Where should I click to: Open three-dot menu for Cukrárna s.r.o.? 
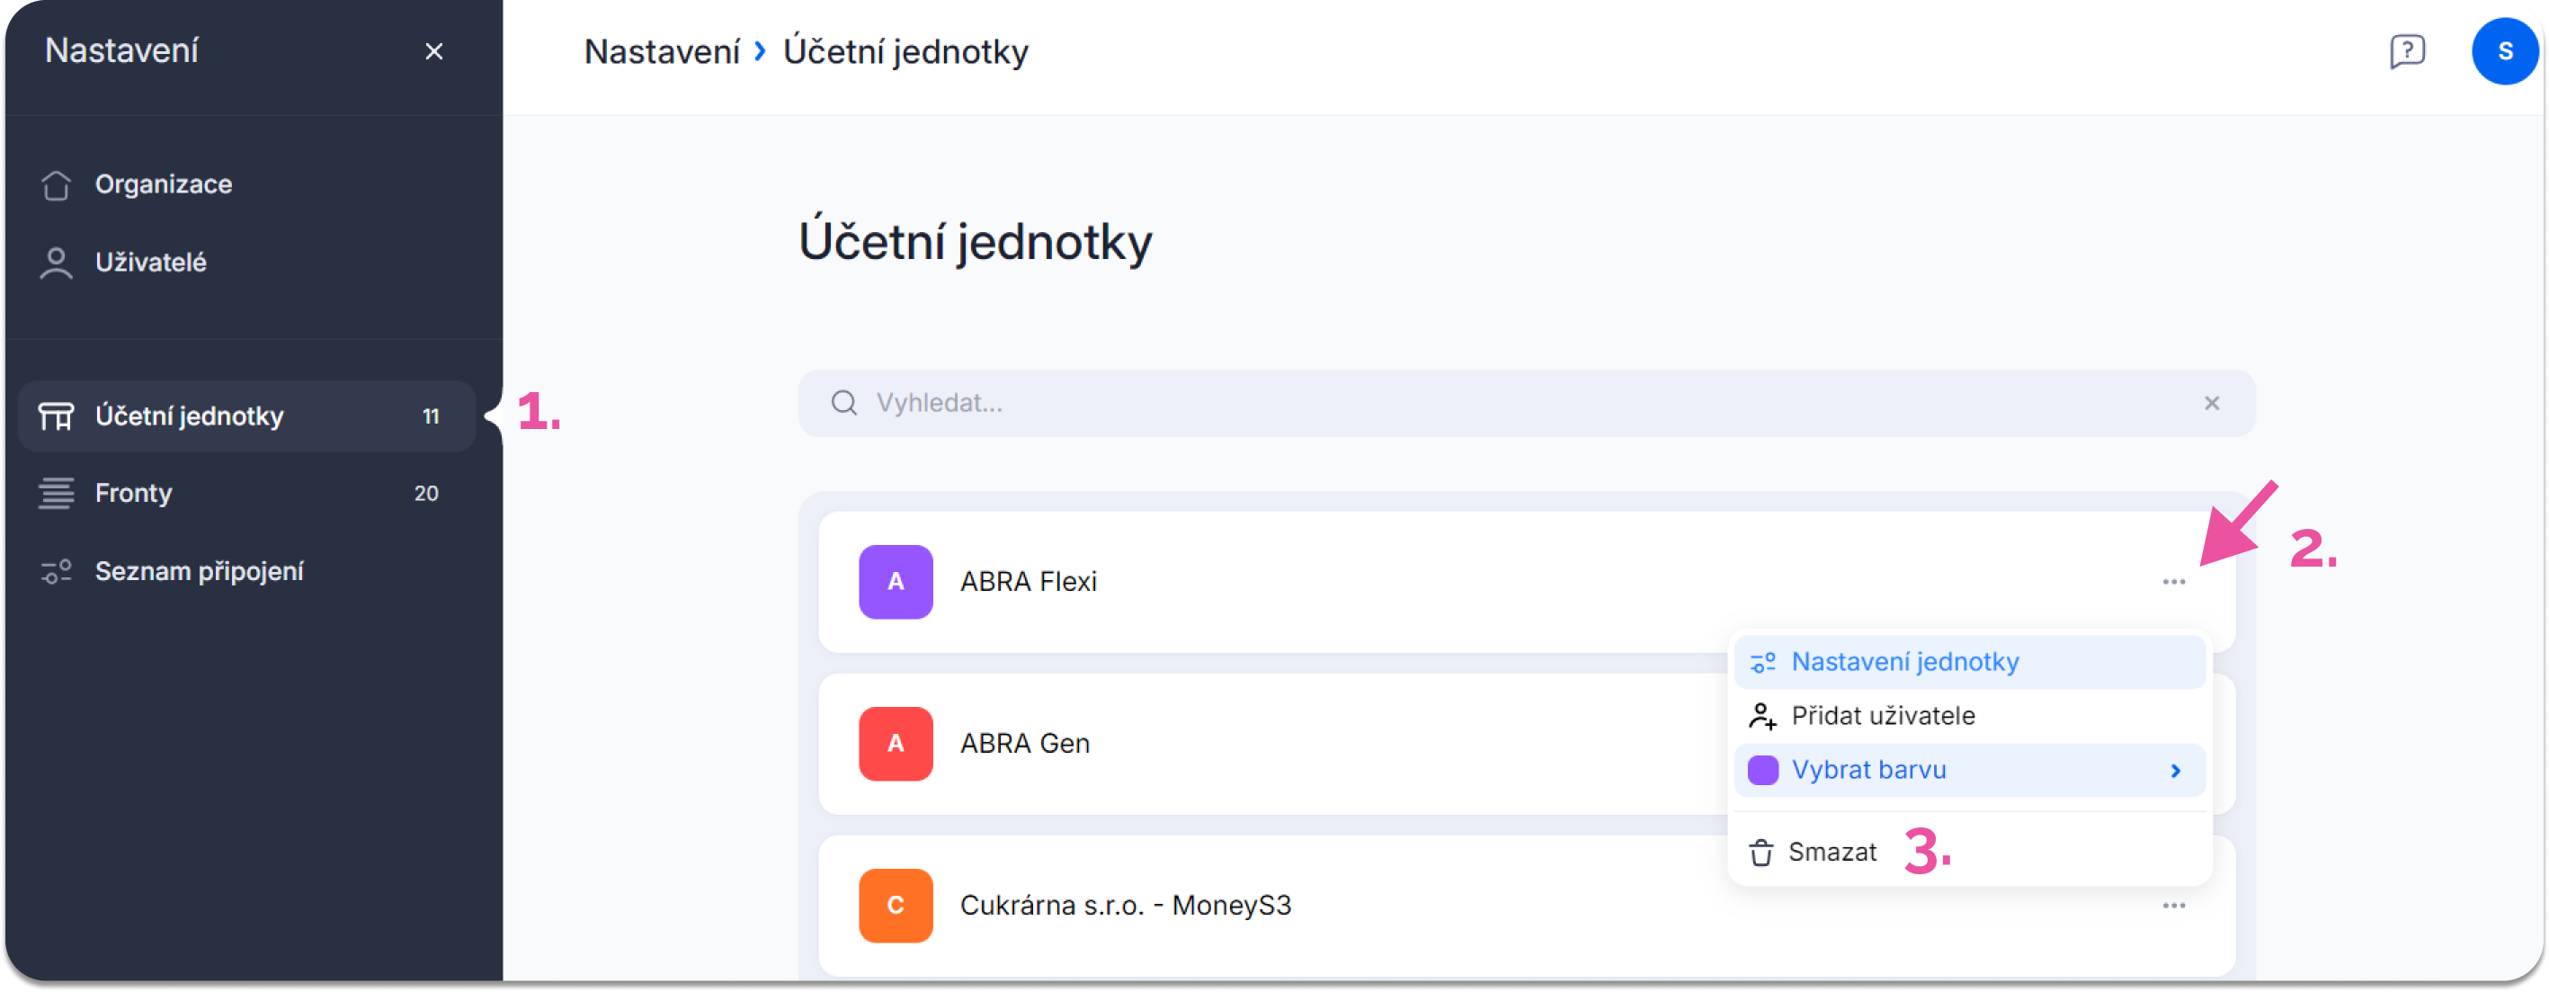pyautogui.click(x=2174, y=906)
